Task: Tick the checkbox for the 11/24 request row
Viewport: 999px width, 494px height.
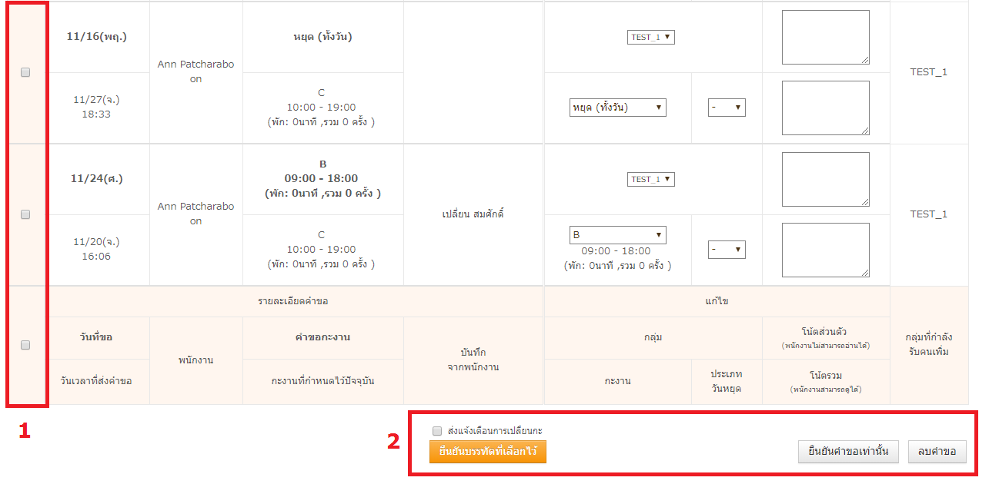Action: tap(25, 214)
